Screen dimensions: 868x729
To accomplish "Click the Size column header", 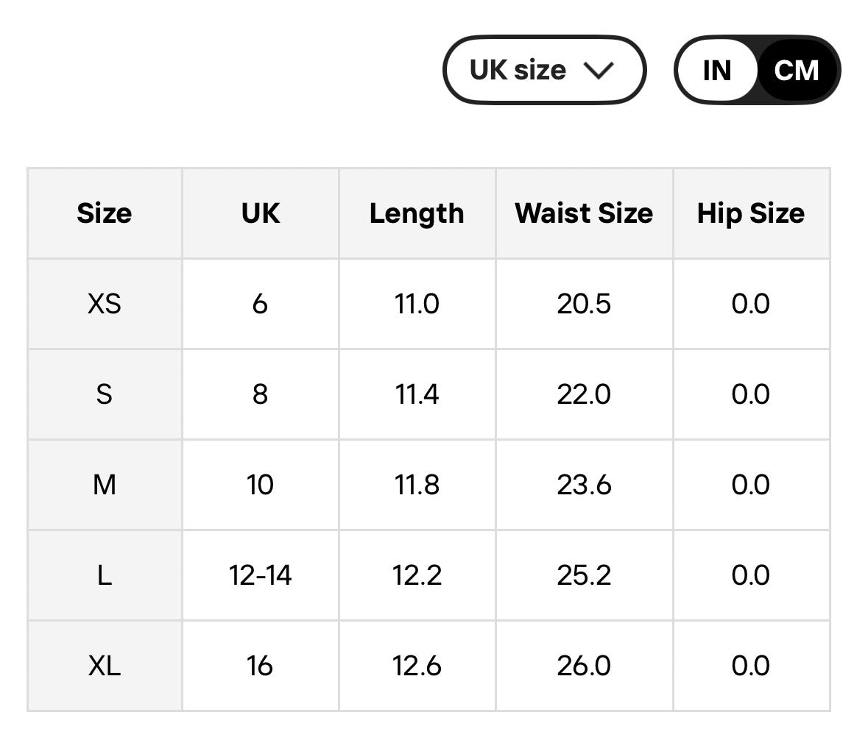I will click(x=105, y=213).
